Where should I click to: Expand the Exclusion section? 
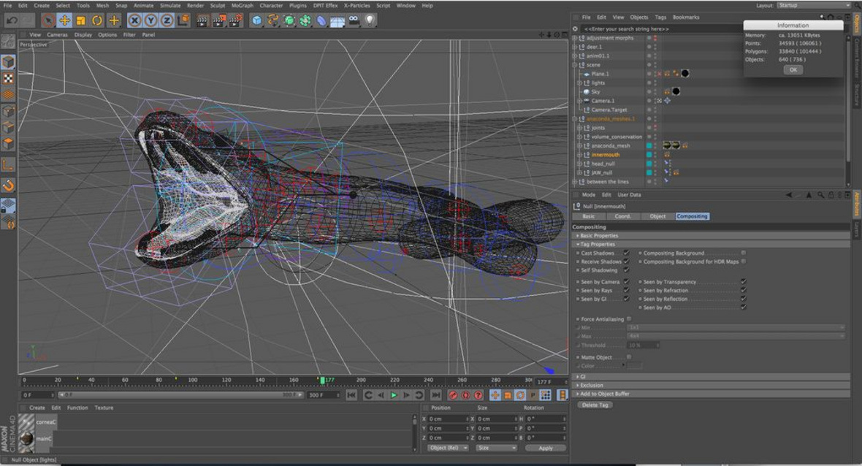point(592,385)
